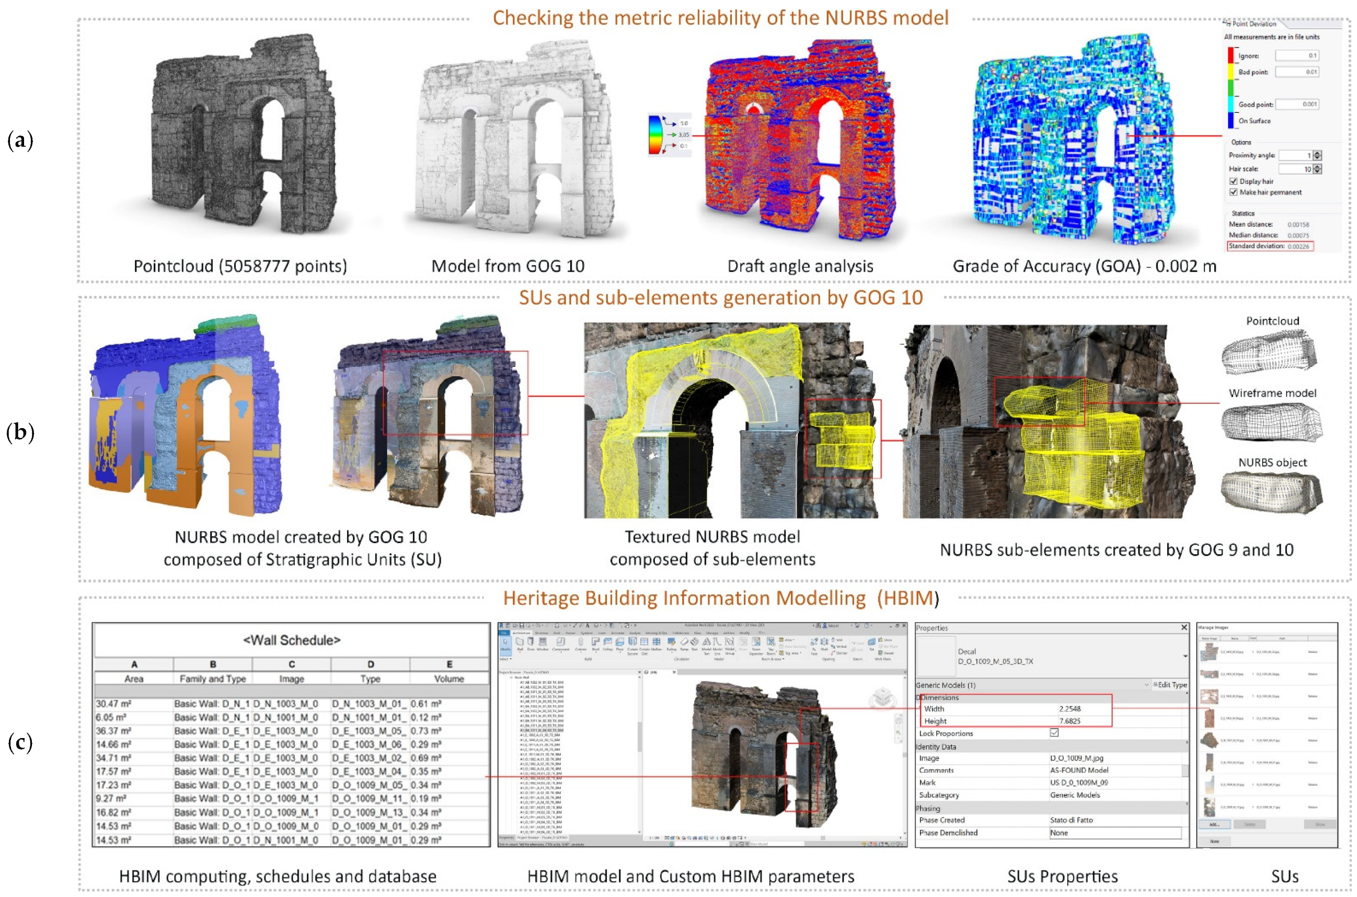The image size is (1357, 897).
Task: Open the Phase Demolished None dropdown
Action: pos(1114,833)
